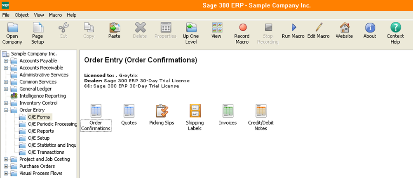Select the Administrative Services folder
Screen dimensions: 413x178
point(44,75)
